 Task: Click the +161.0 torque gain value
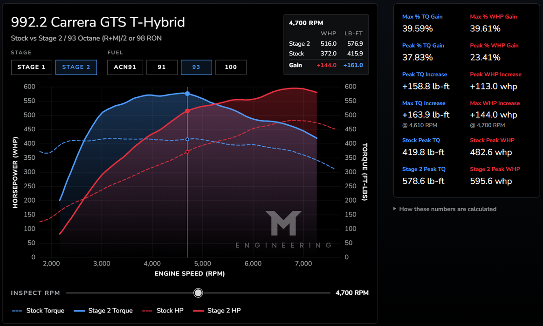[353, 65]
